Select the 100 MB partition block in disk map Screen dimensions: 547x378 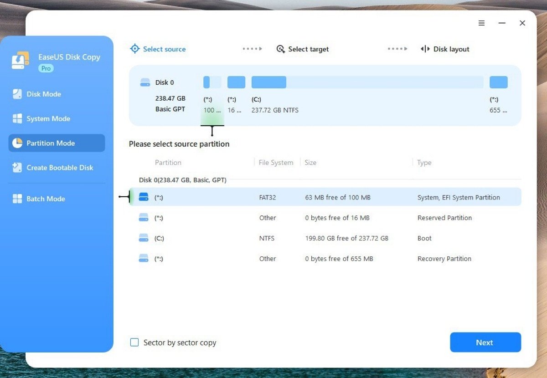212,82
